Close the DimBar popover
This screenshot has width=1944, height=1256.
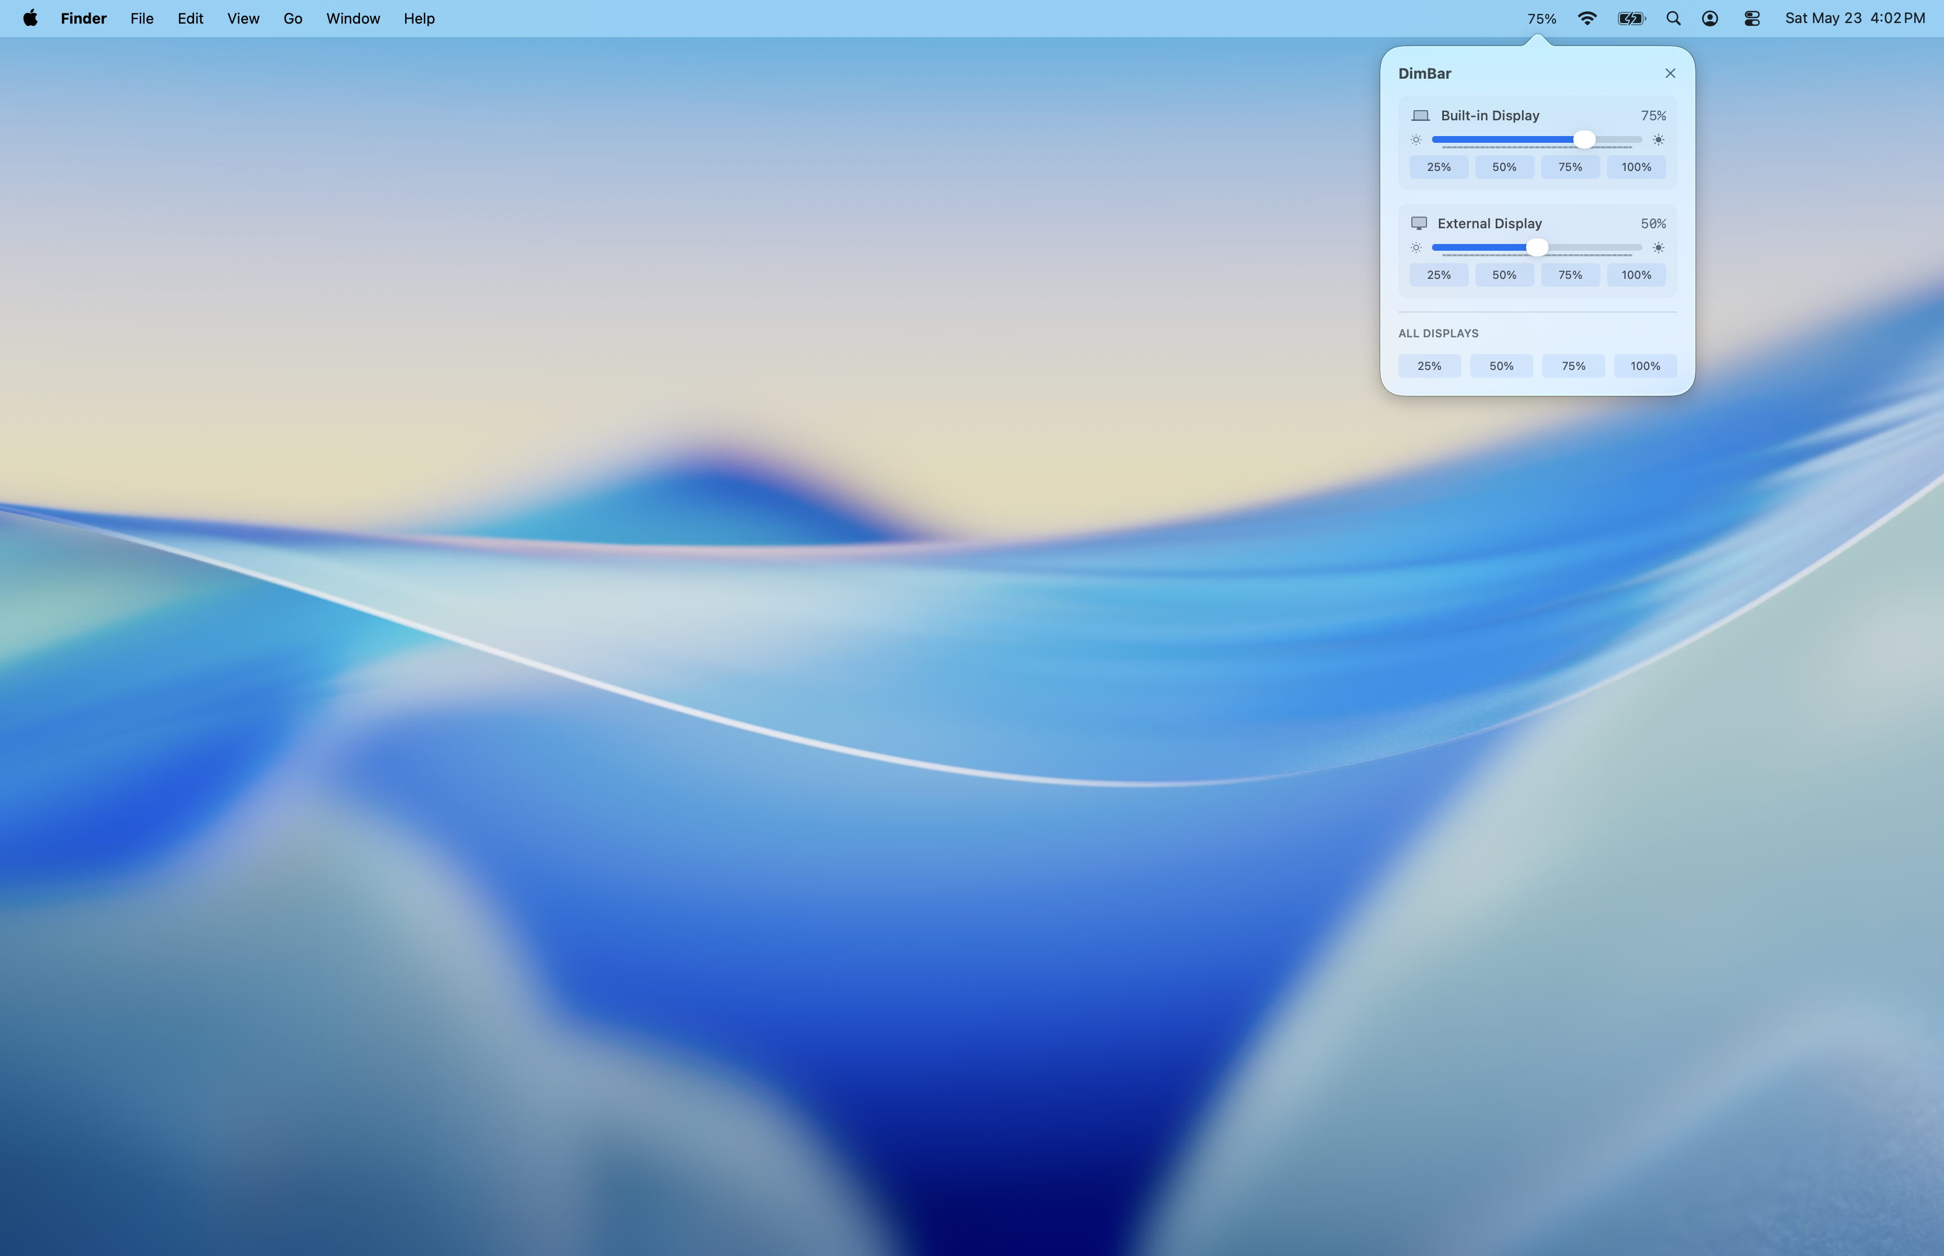pyautogui.click(x=1670, y=74)
